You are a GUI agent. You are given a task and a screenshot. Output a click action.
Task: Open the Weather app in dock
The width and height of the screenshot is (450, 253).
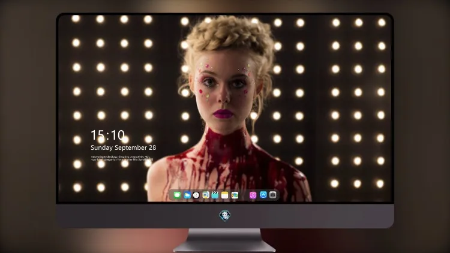coord(187,195)
